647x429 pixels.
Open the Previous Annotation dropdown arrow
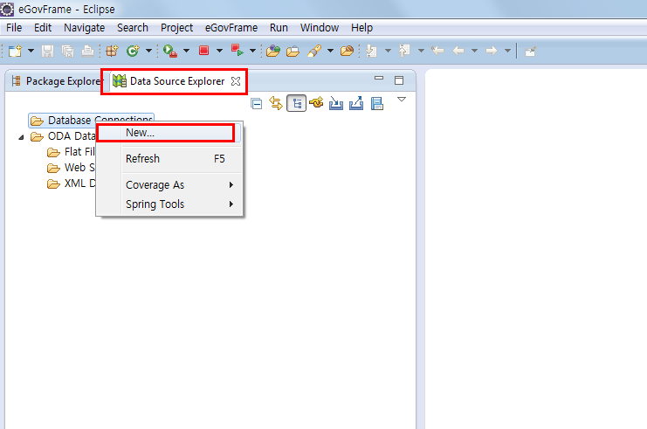[421, 51]
